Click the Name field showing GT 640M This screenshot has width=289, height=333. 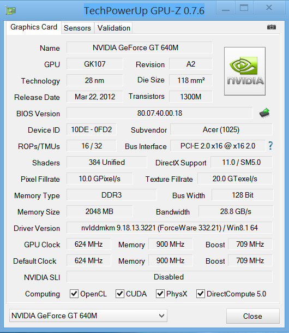140,47
